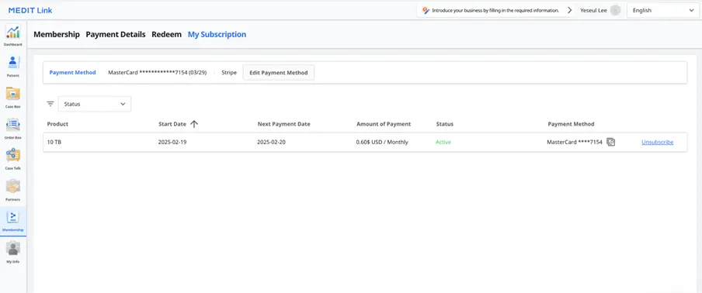
Task: Open the Case Box sidebar icon
Action: (x=13, y=94)
